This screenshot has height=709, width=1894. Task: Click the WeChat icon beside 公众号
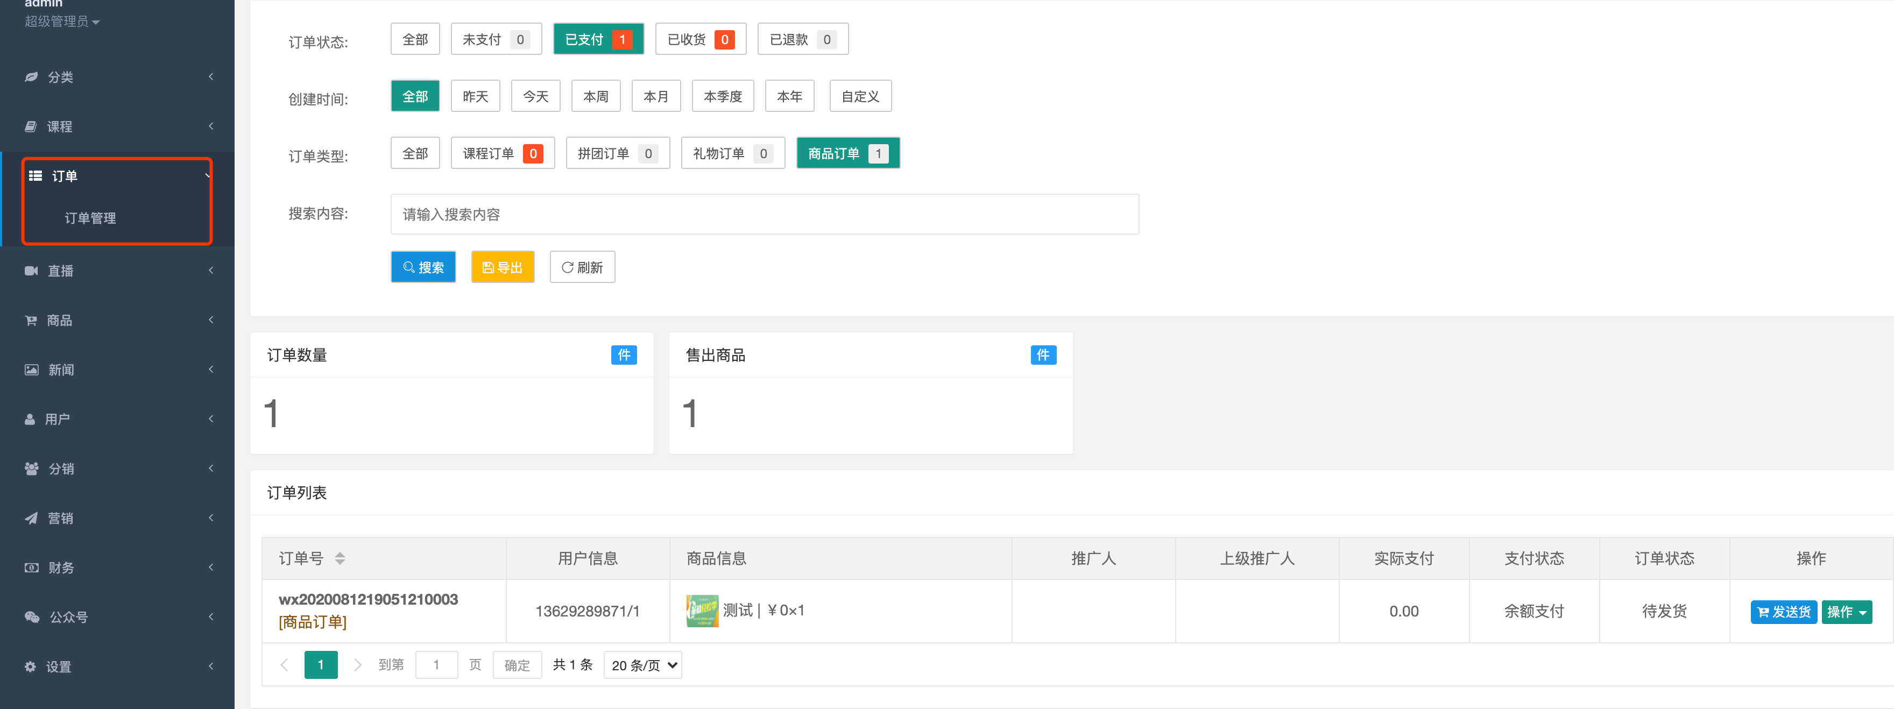click(32, 617)
